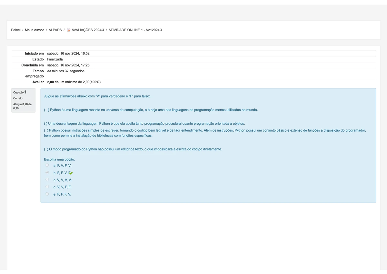Click the 'Estado' row label
387x274 pixels.
(x=38, y=59)
